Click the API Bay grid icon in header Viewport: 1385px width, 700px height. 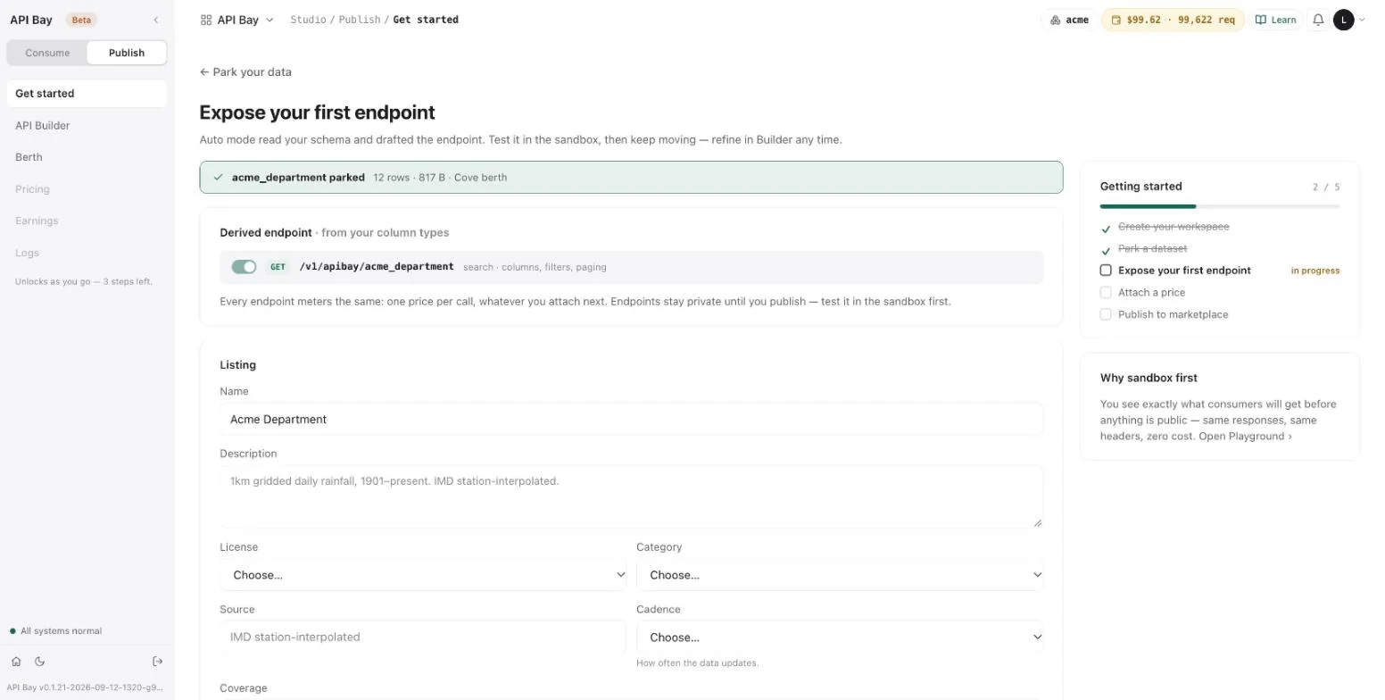click(x=206, y=20)
